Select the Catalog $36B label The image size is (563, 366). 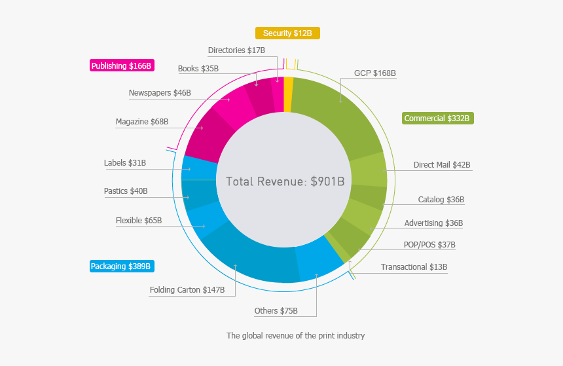click(441, 199)
